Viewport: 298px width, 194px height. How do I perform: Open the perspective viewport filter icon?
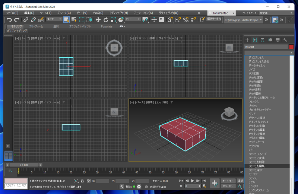172,102
